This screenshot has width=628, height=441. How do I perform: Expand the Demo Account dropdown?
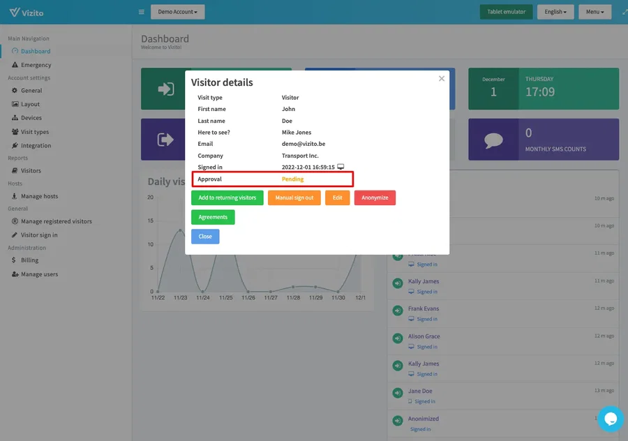pyautogui.click(x=177, y=12)
